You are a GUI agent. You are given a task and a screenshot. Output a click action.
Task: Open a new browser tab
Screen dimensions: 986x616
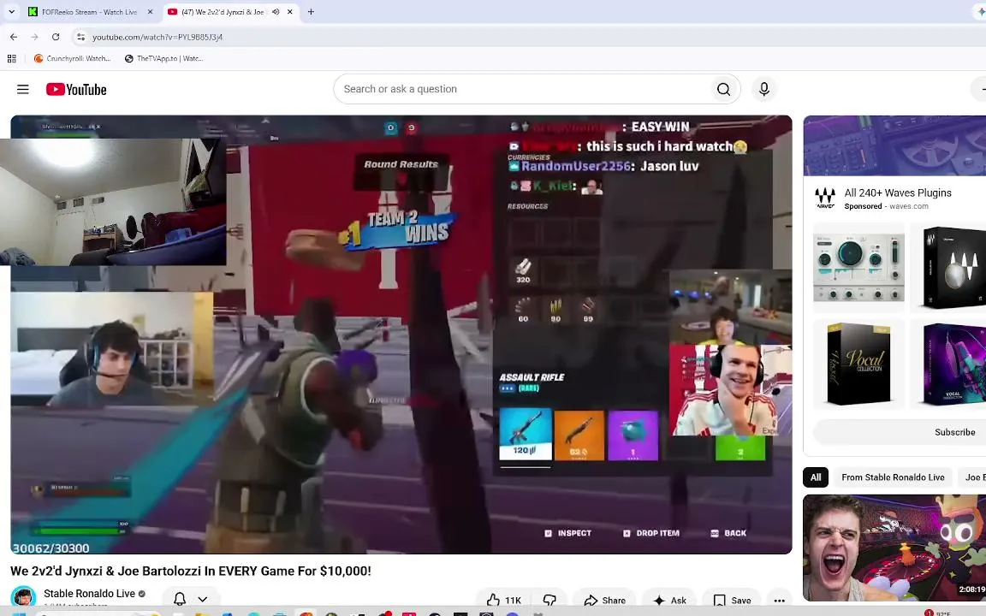[311, 12]
